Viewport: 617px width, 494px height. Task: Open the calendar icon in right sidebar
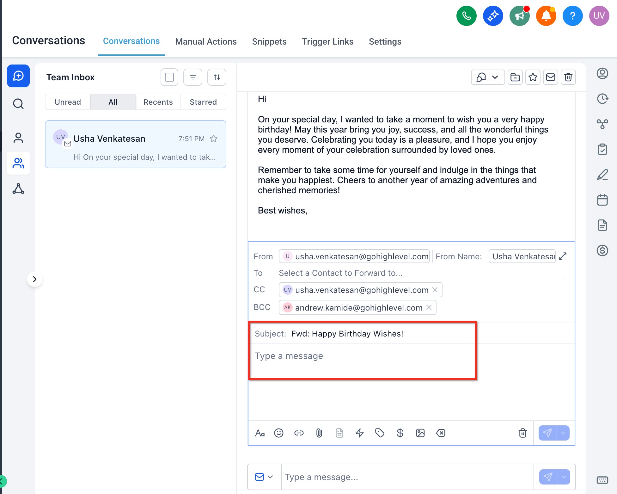pyautogui.click(x=602, y=200)
